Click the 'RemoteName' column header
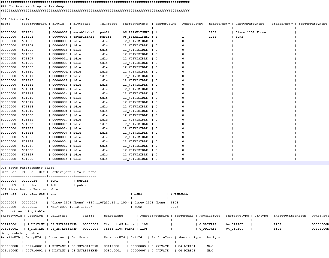 pyautogui.click(x=113, y=216)
